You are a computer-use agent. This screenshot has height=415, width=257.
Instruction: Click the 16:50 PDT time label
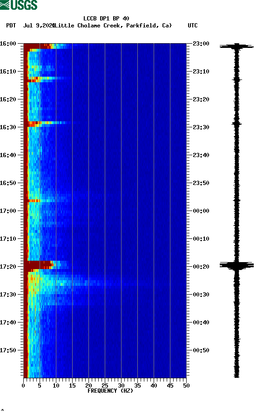[x=8, y=183]
